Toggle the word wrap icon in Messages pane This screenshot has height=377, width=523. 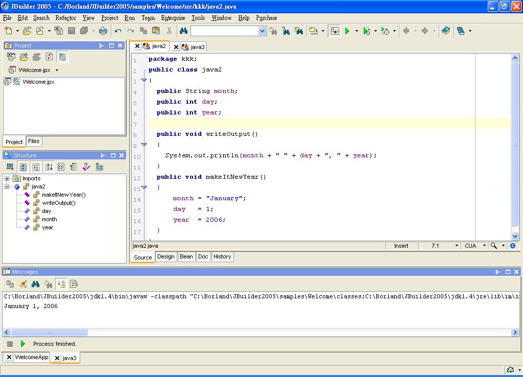(74, 284)
